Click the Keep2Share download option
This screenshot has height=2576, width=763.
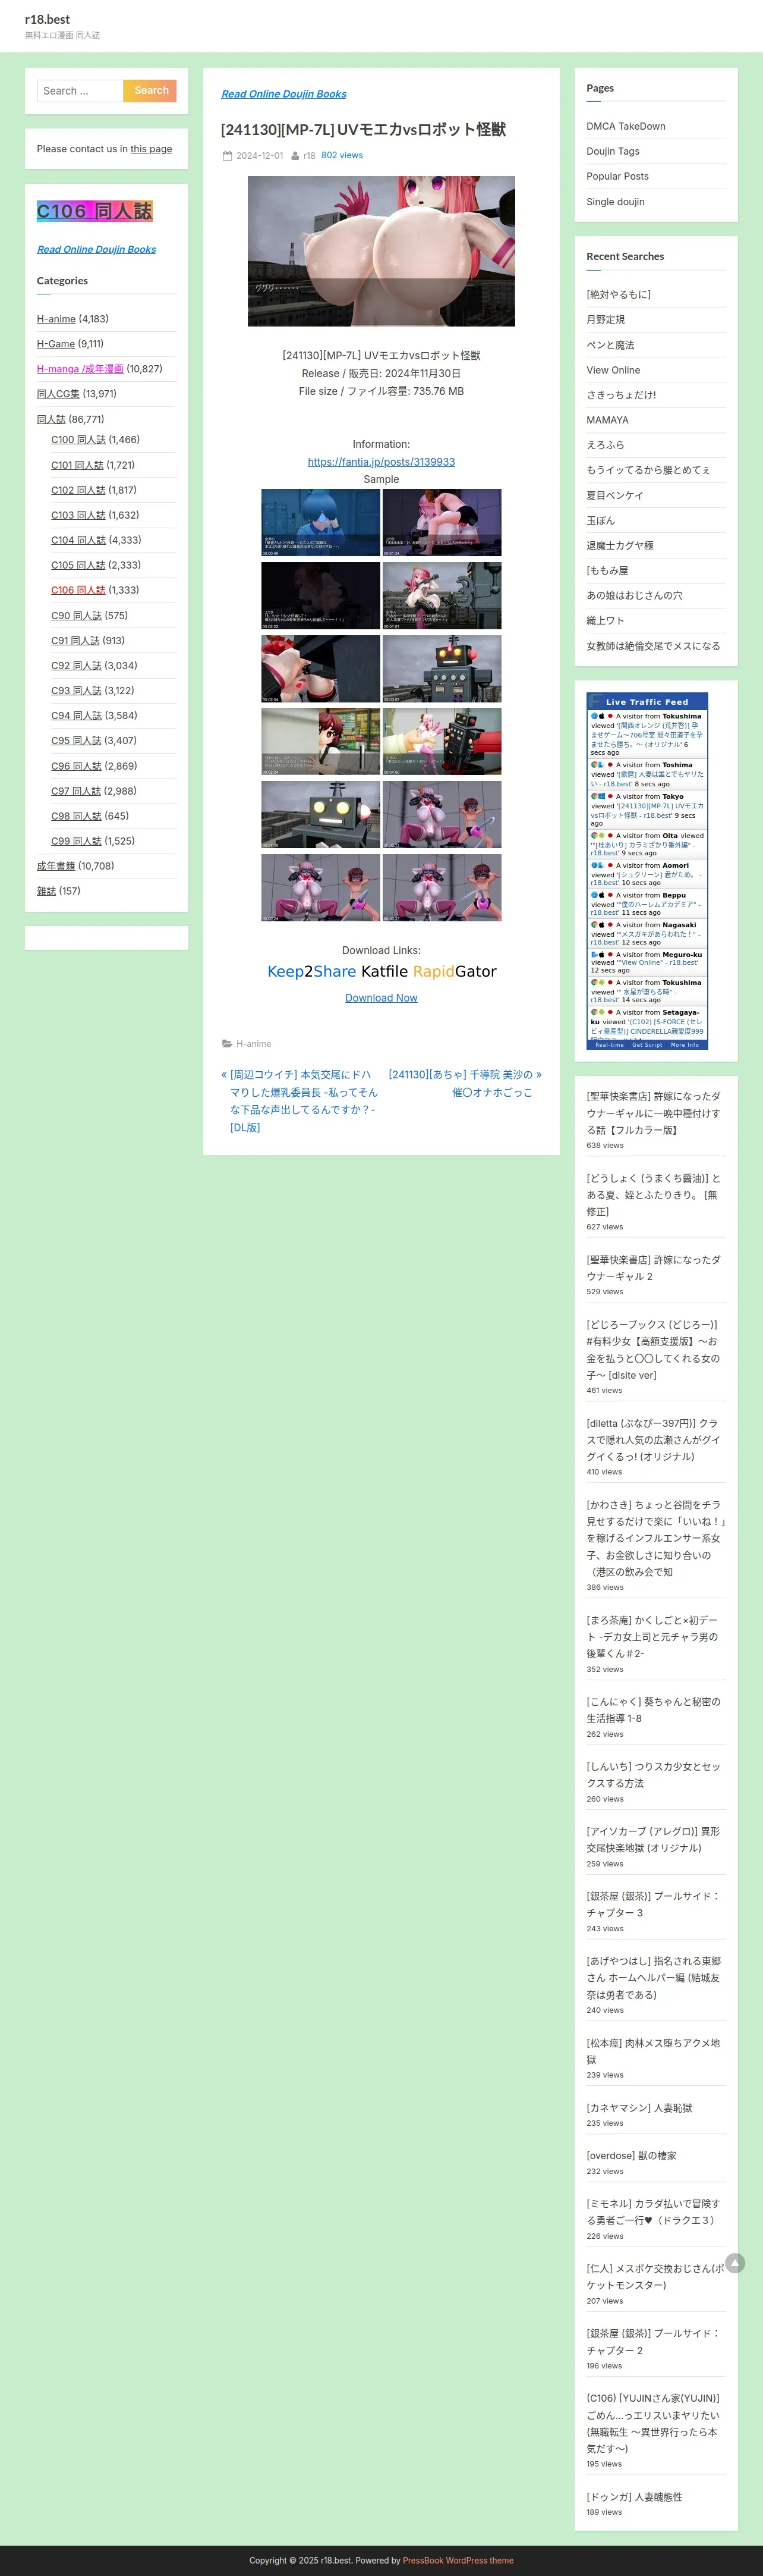click(311, 971)
